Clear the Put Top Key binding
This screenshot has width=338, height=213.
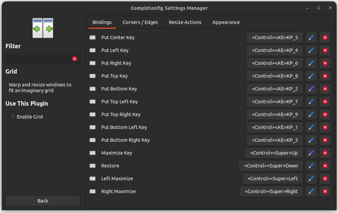(325, 76)
